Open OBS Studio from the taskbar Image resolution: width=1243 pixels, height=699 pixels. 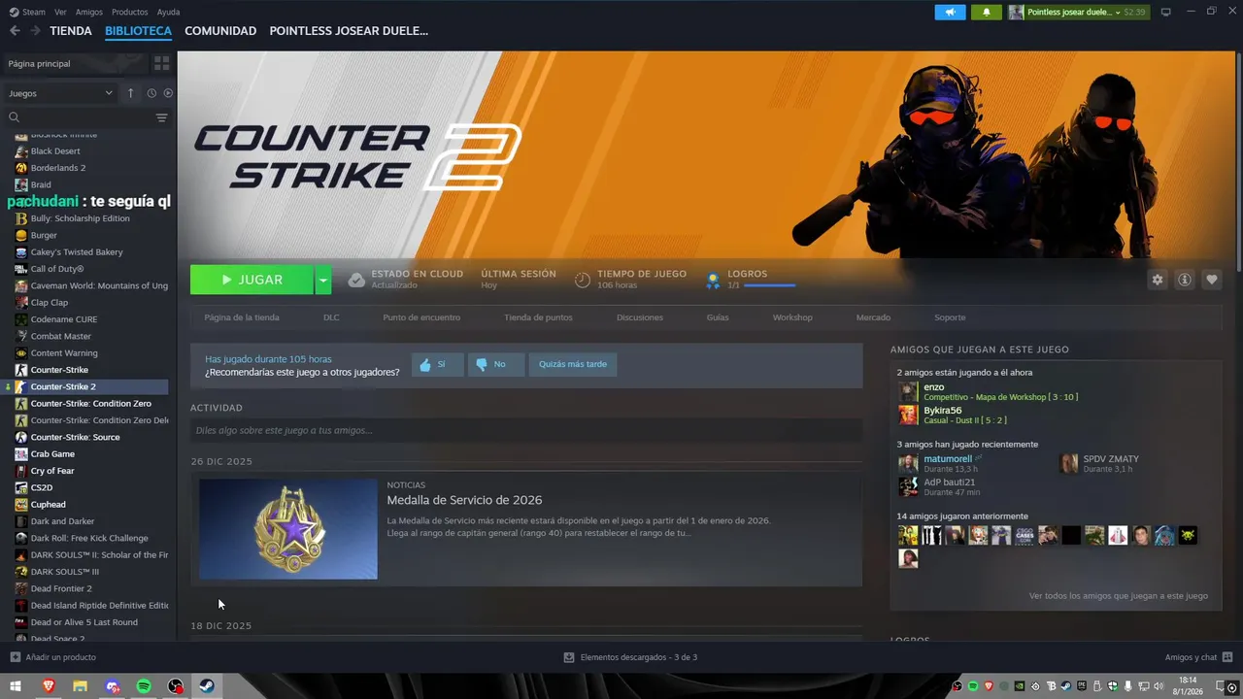pos(175,686)
